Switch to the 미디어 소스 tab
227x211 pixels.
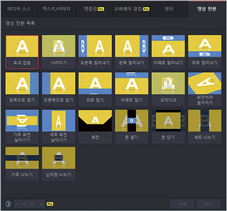pyautogui.click(x=19, y=9)
